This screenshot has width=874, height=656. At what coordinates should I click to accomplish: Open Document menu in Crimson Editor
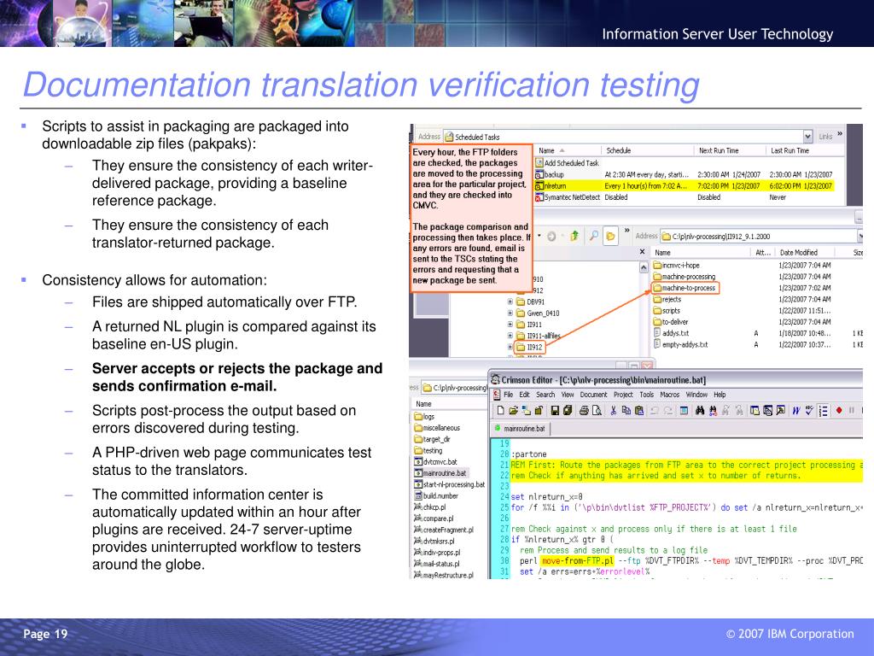point(594,395)
